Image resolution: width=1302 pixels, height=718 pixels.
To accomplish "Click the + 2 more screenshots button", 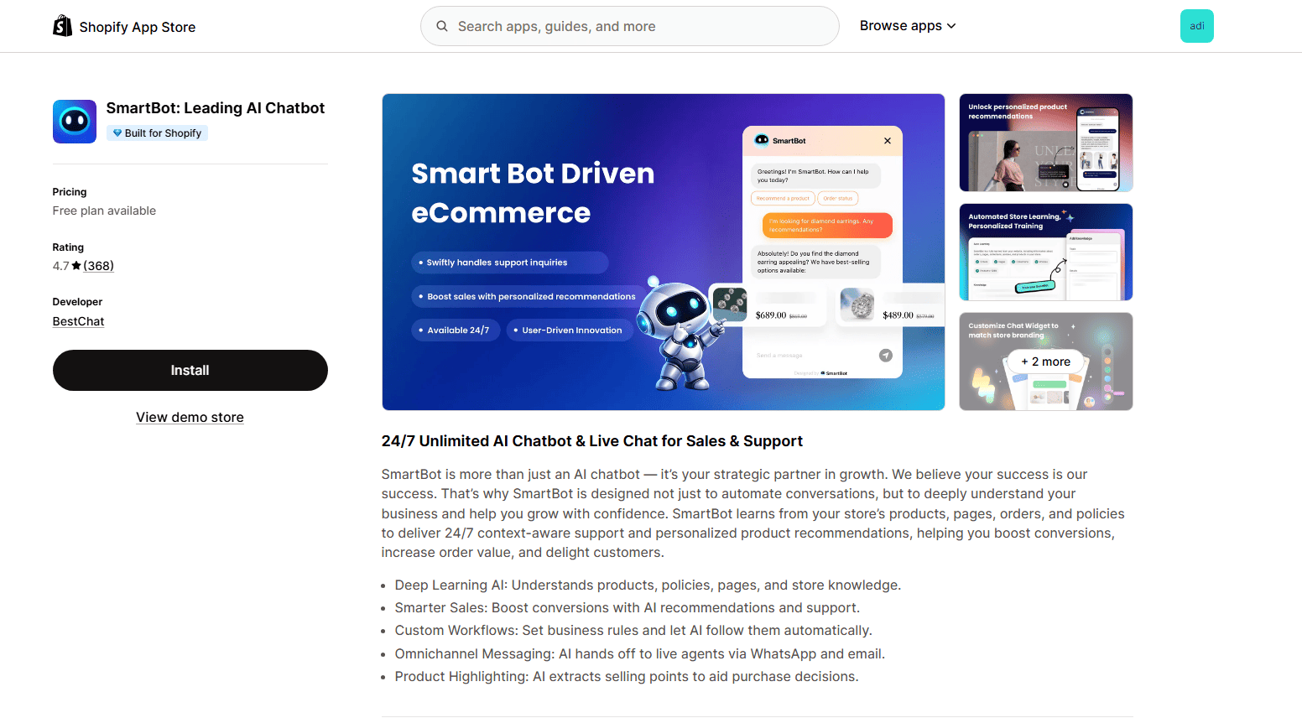I will [x=1045, y=362].
